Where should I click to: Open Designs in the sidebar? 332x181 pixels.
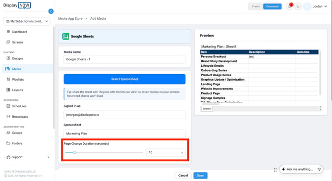17,58
